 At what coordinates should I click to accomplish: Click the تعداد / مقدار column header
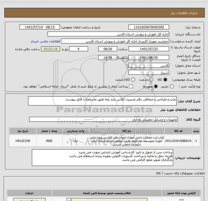49,131
